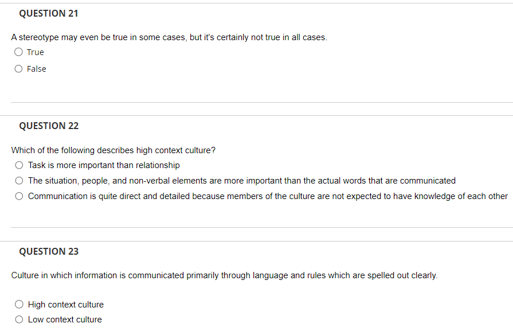The height and width of the screenshot is (331, 513).
Task: Click the 'False' answer label text
Action: point(37,69)
